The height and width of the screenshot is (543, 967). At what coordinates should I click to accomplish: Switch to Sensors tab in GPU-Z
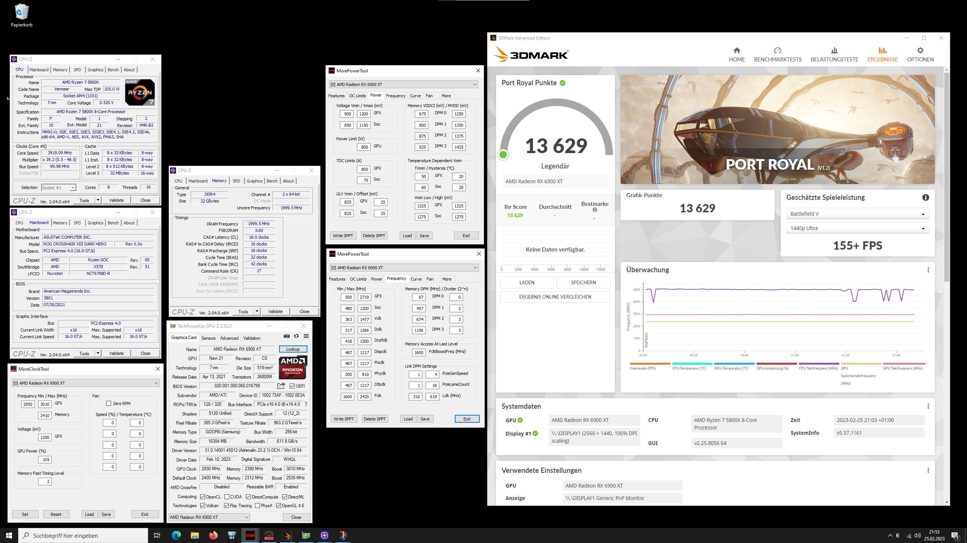click(208, 338)
